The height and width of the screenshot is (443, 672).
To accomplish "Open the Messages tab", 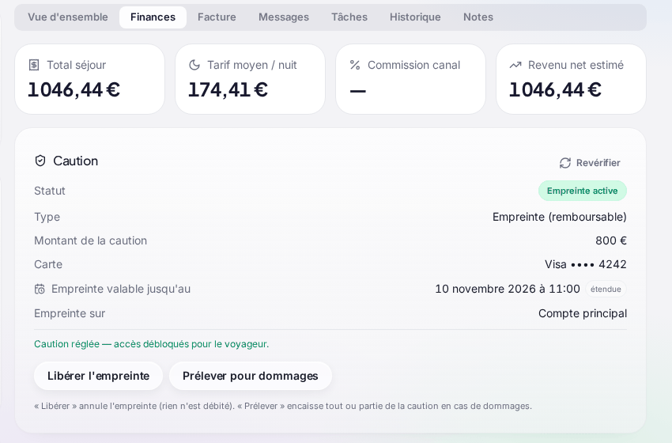I will [284, 17].
